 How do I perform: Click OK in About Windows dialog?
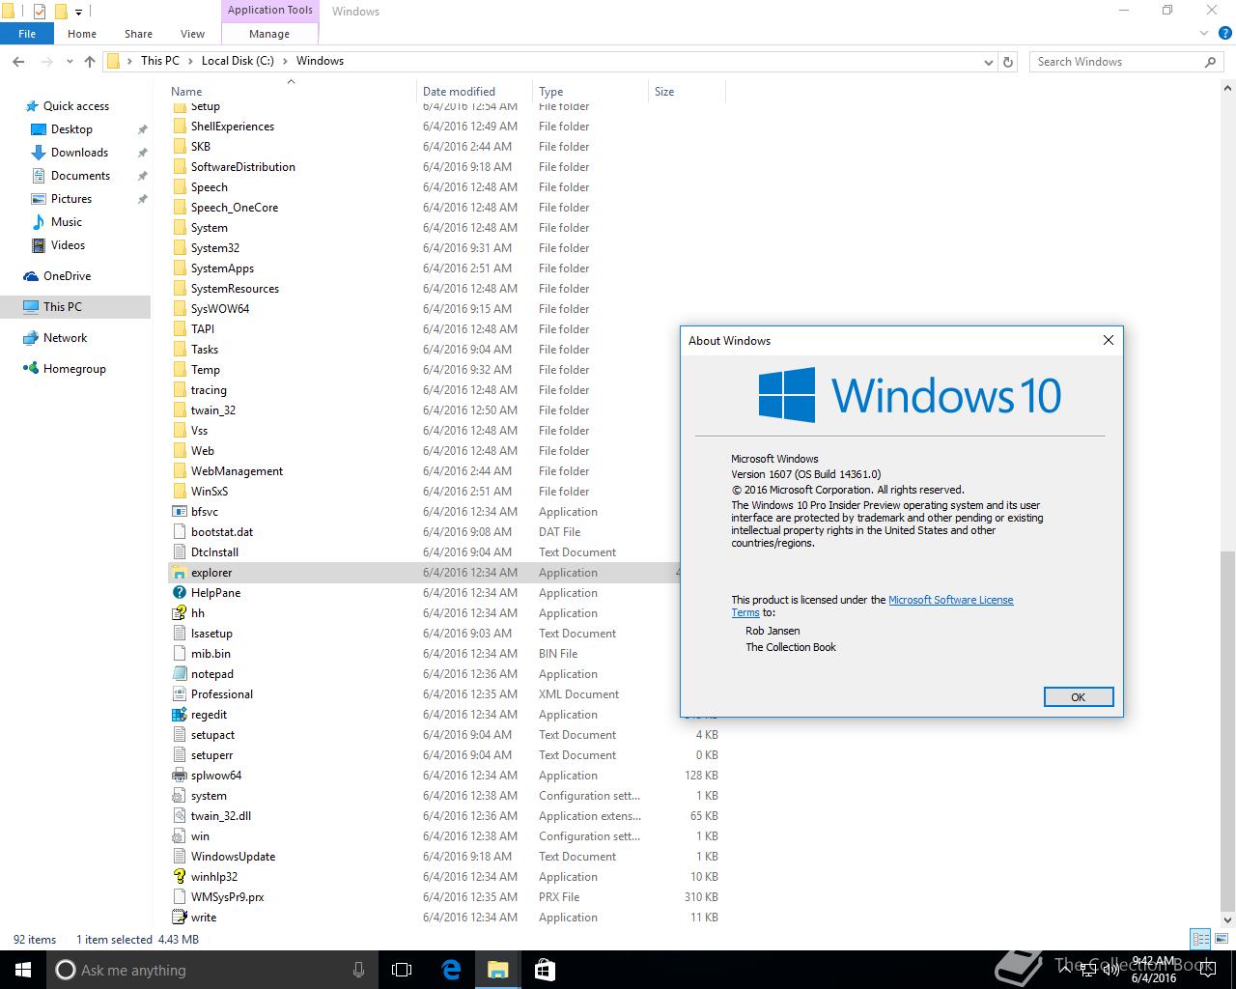(x=1079, y=697)
